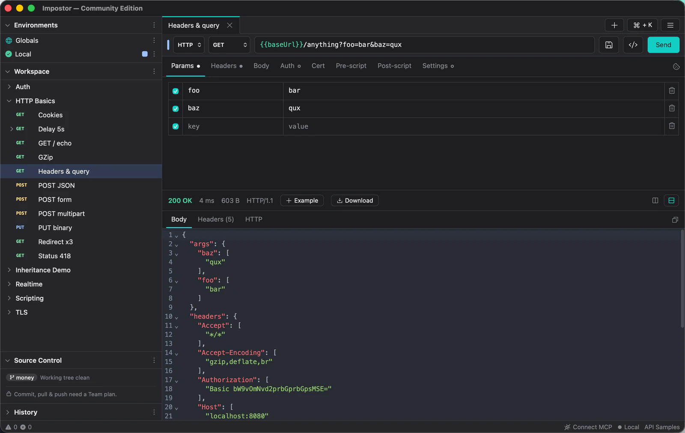Screen dimensions: 685x433
Task: Click the save request icon
Action: 609,45
